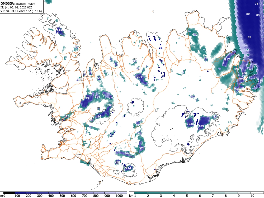
Task: Click the legend label 1000 on the meter scale
Action: pos(119,196)
